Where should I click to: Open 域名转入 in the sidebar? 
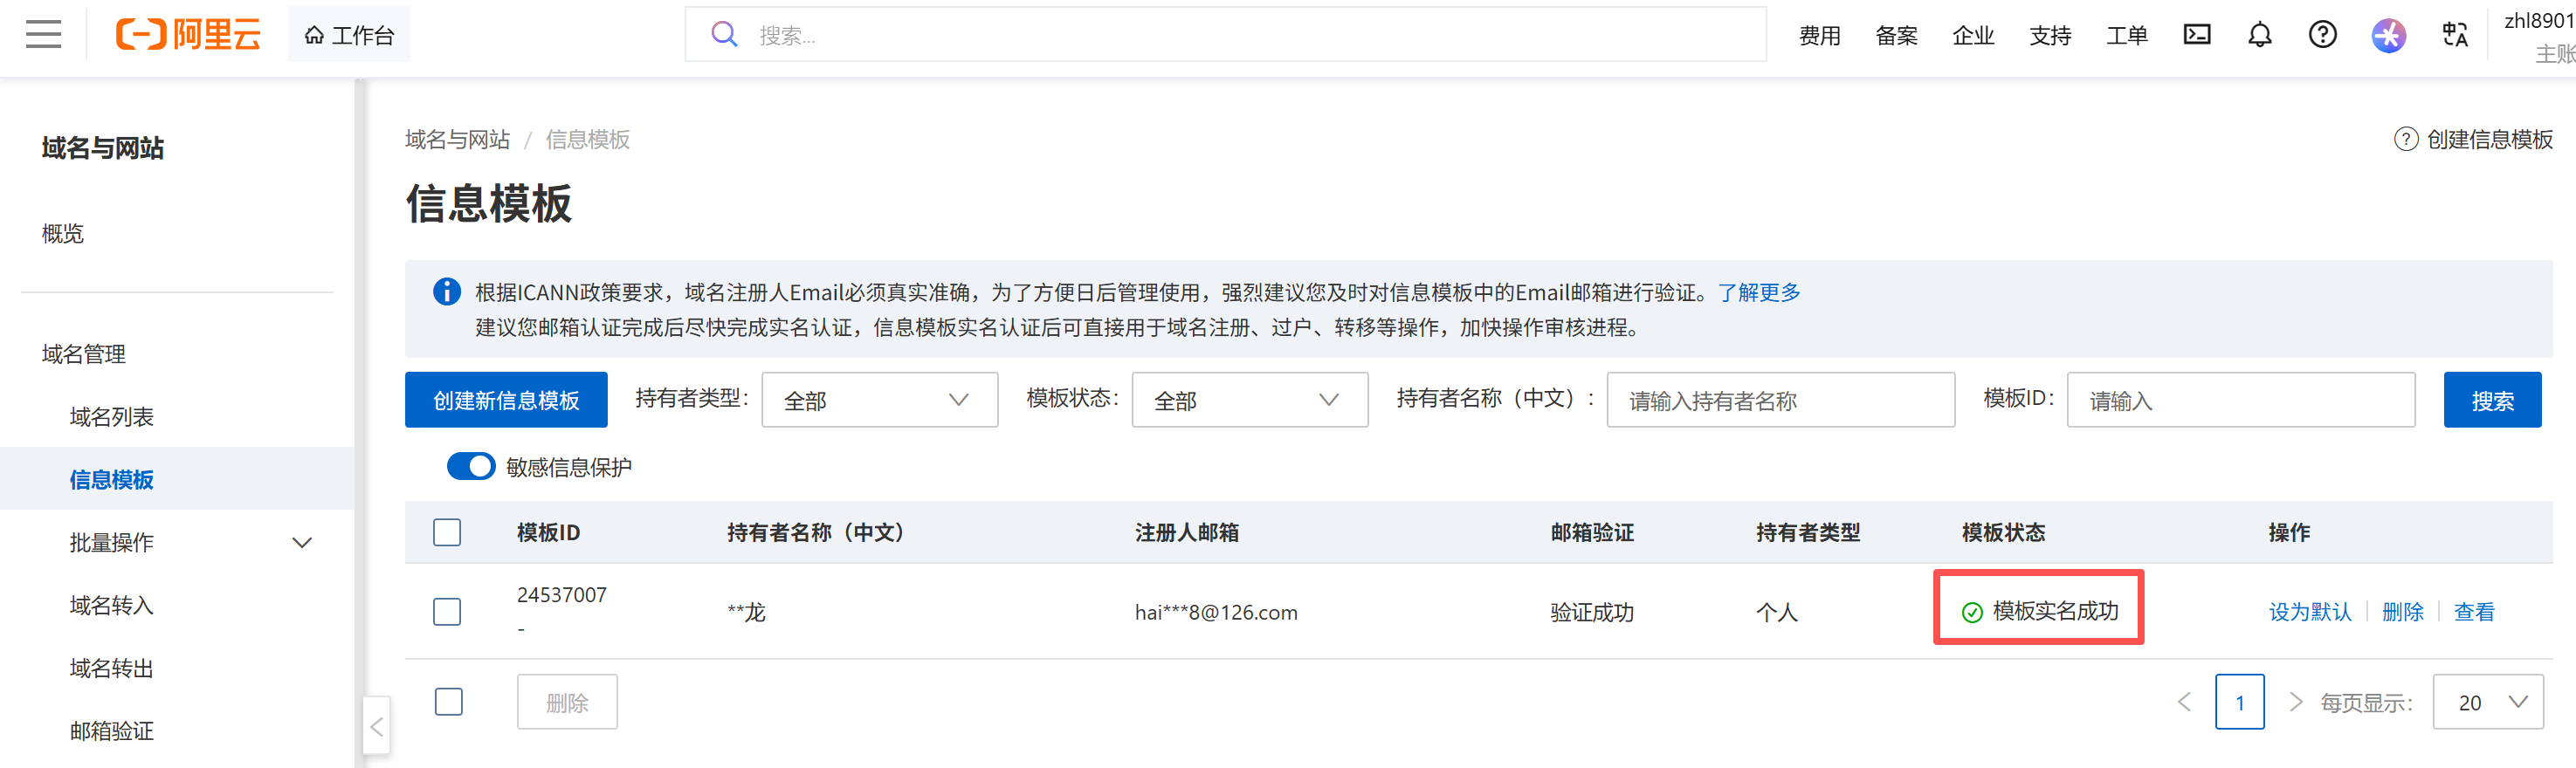coord(112,606)
